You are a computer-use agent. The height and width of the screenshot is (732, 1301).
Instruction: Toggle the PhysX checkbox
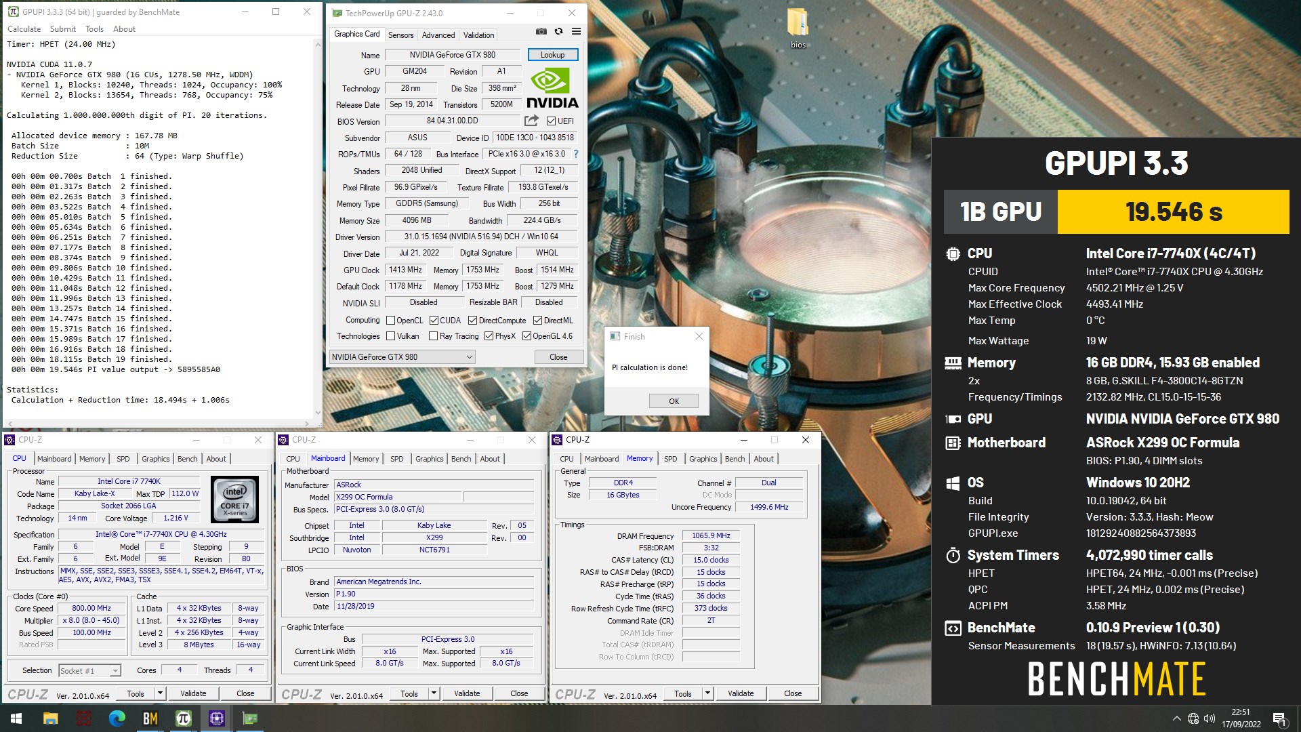coord(489,336)
